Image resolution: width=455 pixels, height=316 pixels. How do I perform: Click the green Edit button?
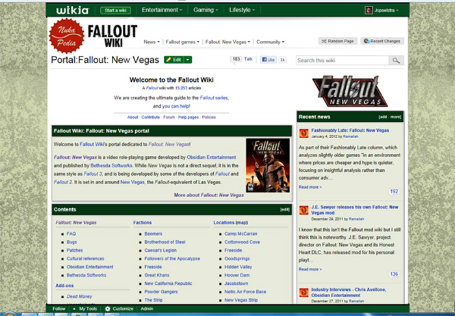(x=174, y=60)
